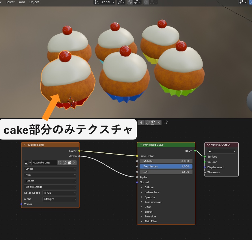The width and height of the screenshot is (252, 240).
Task: Click the open image folder icon in texture node
Action: pos(69,163)
